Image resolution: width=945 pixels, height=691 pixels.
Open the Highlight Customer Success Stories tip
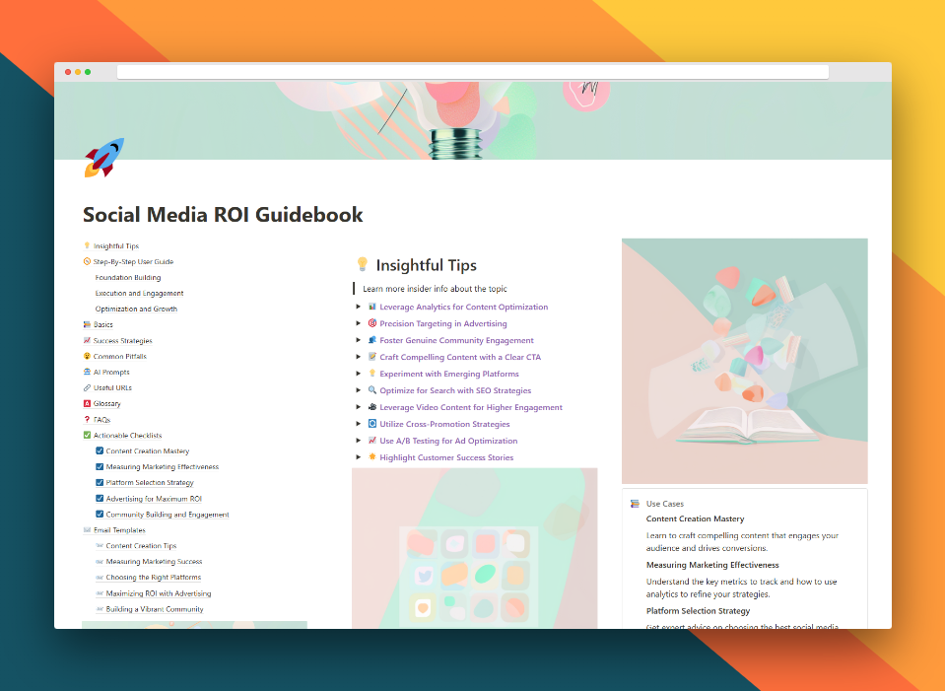(446, 457)
